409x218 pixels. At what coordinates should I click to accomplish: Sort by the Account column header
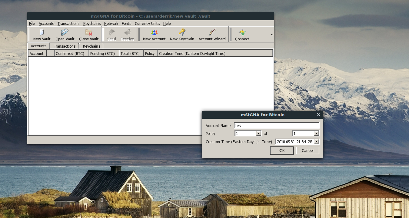click(x=37, y=53)
